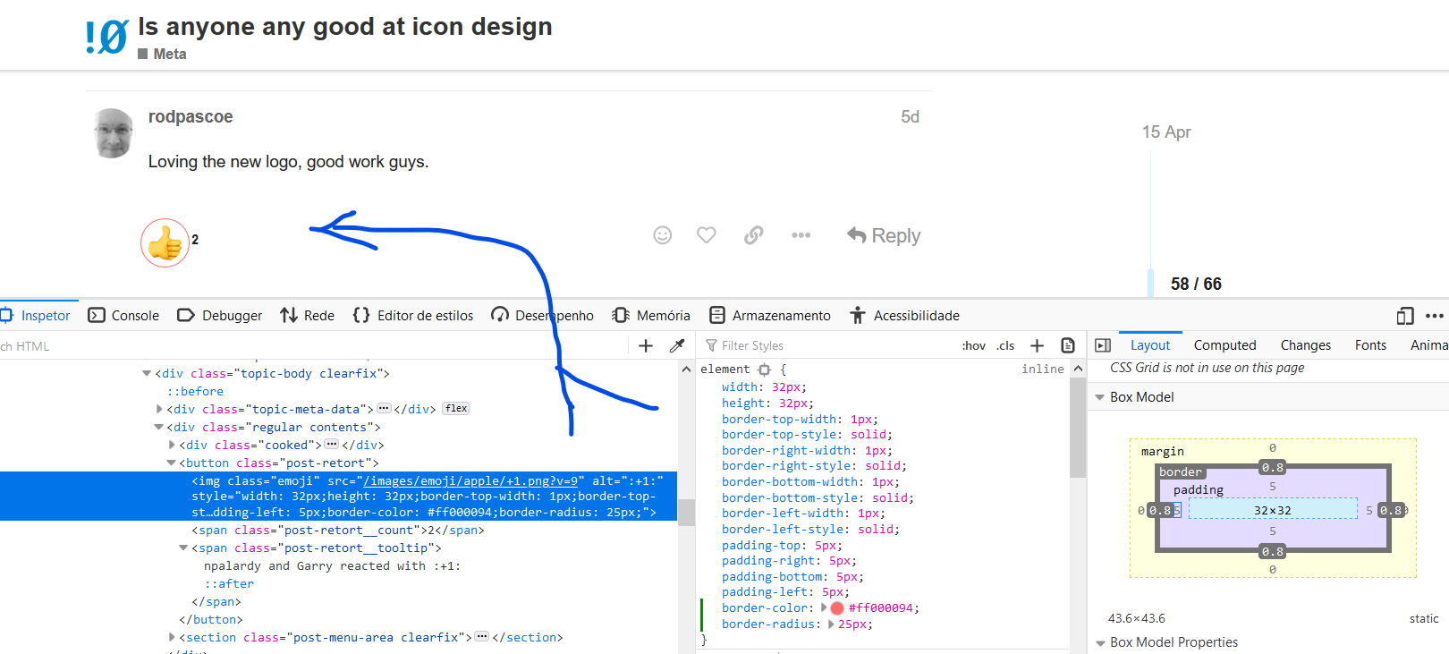Expand the div class cooked node
1449x654 pixels.
click(x=172, y=445)
